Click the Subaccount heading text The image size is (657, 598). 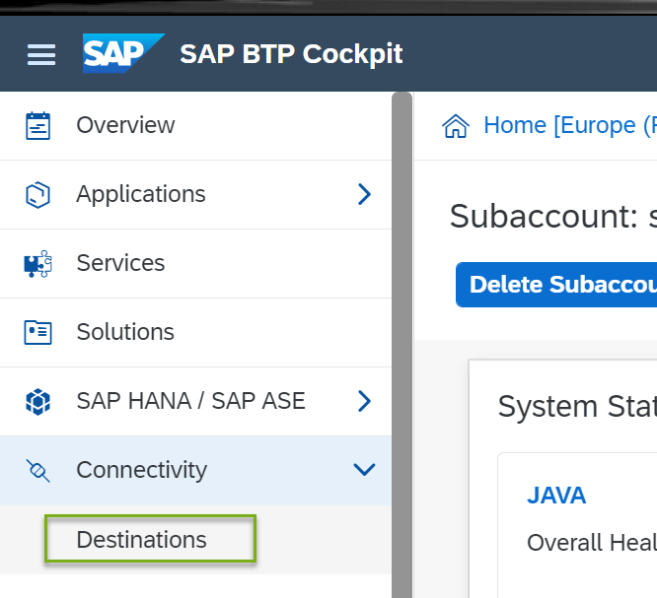[553, 217]
